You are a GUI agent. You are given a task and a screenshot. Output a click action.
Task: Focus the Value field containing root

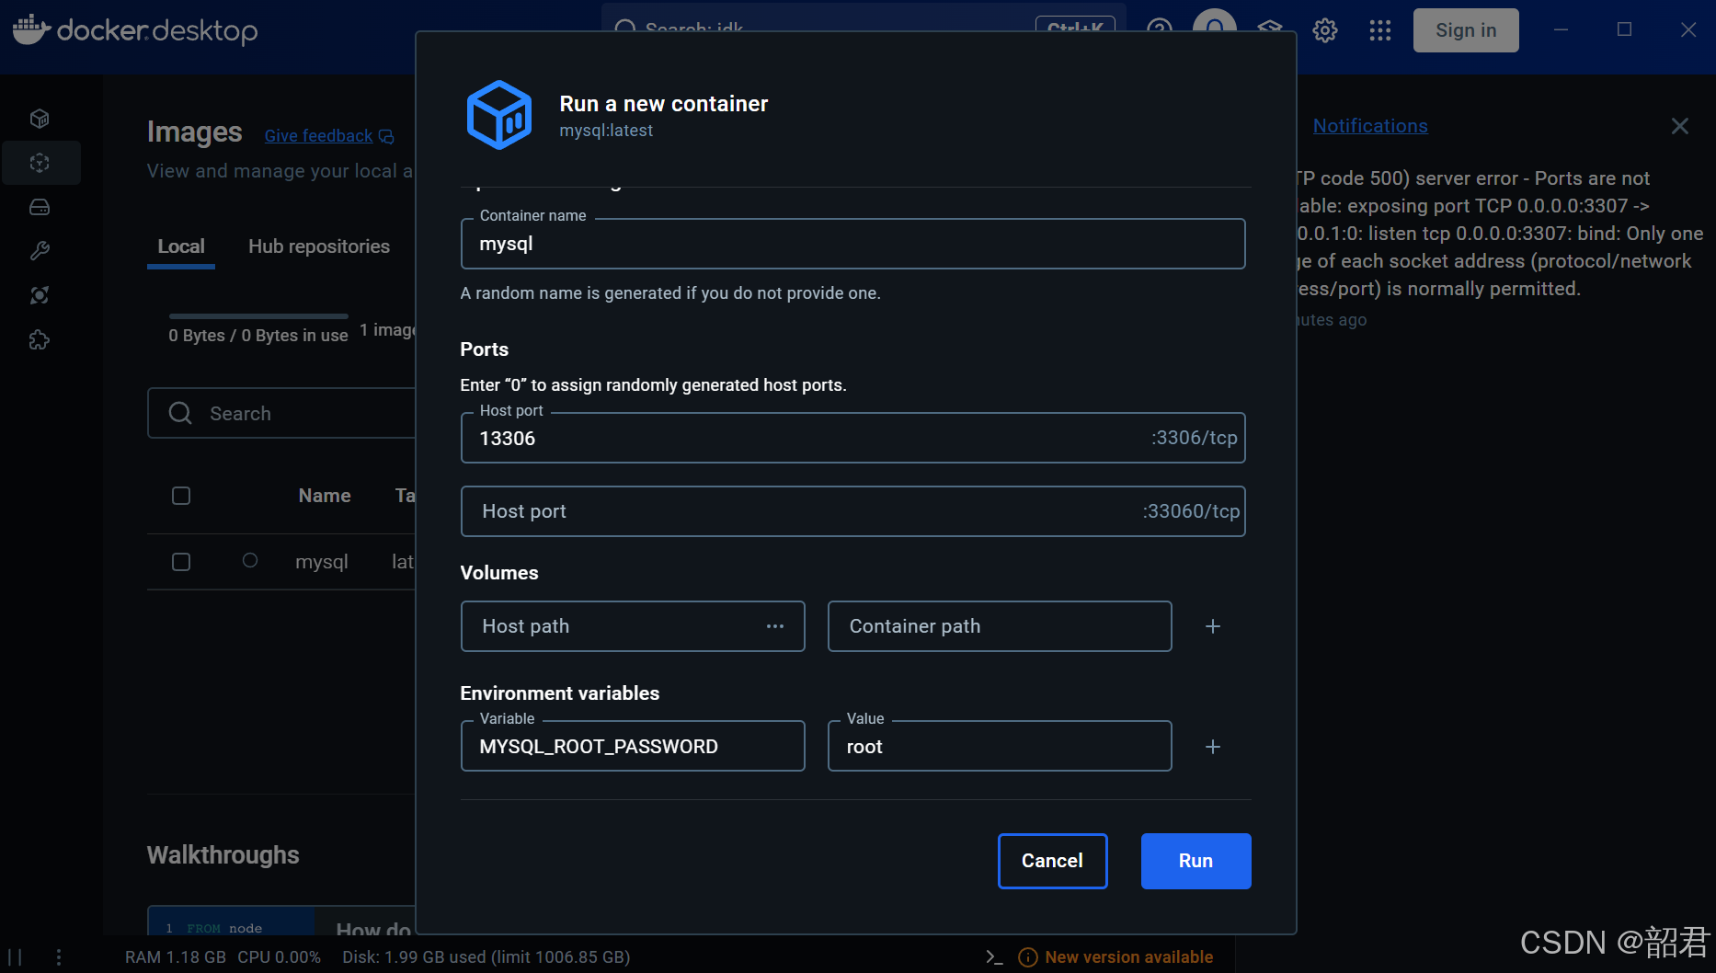click(1000, 746)
